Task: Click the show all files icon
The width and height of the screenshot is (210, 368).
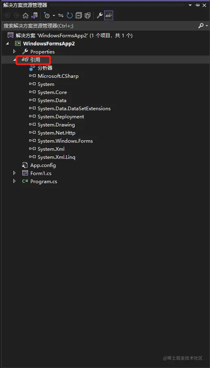Action: (x=88, y=15)
